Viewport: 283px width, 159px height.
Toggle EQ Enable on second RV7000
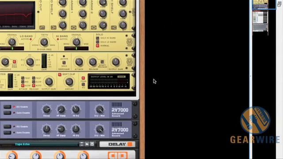pos(7,127)
